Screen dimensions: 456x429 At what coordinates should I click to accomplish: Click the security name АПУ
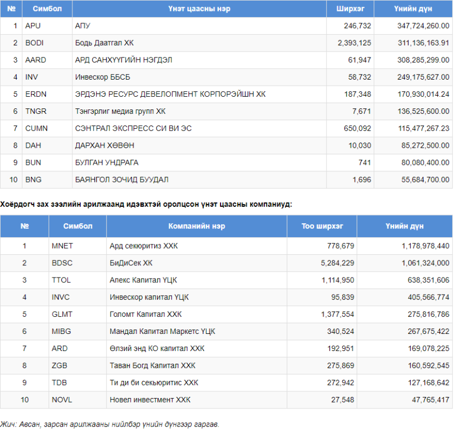point(82,26)
